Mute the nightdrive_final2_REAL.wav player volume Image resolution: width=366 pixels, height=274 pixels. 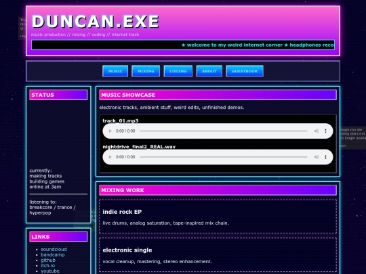pos(317,157)
